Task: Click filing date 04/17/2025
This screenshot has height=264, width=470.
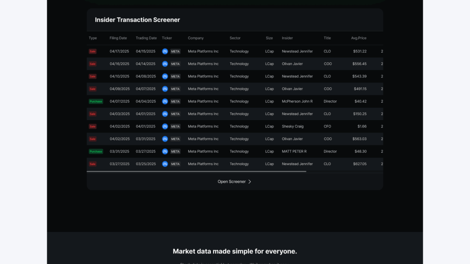Action: [x=119, y=51]
